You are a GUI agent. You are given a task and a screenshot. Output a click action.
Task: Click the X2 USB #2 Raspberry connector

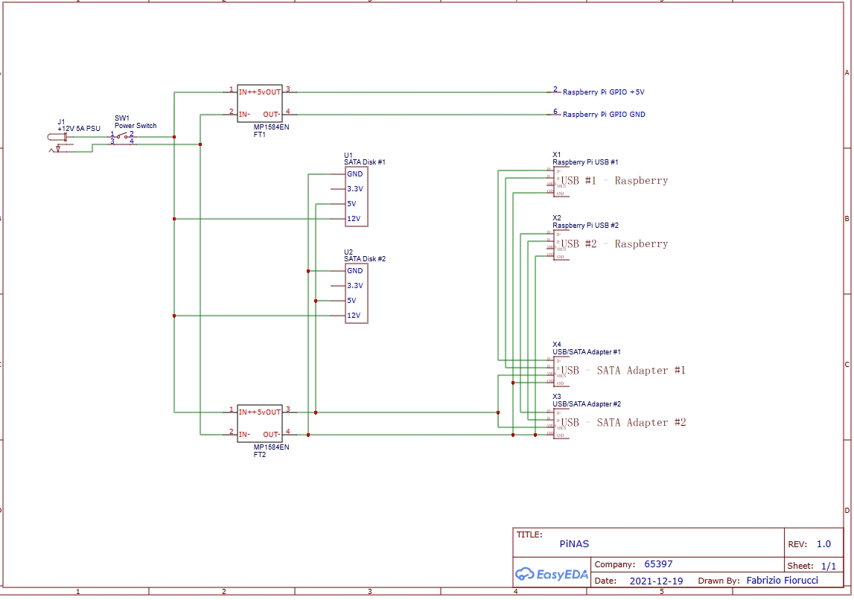coord(561,244)
